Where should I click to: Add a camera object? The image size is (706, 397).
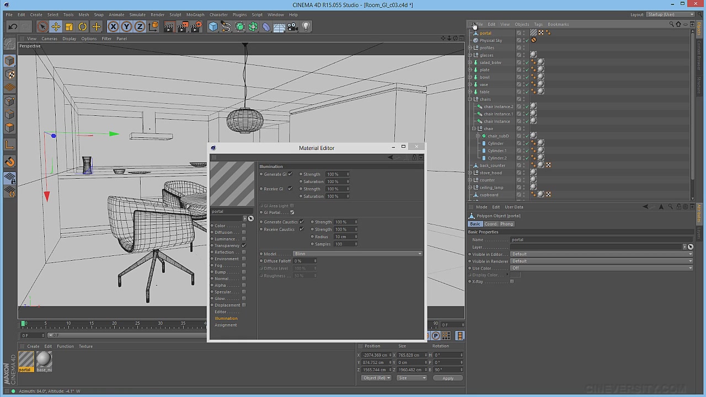click(292, 26)
